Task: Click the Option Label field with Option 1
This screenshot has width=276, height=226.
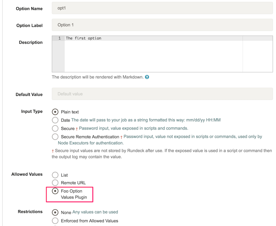Action: coord(162,25)
